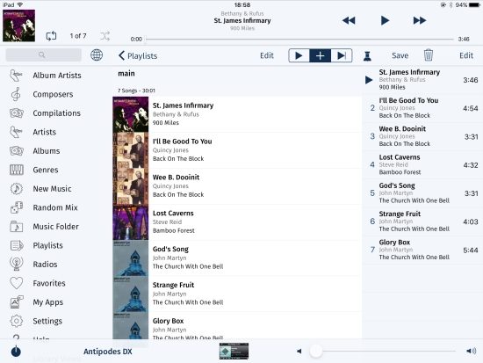Click the Artists icon in sidebar

click(x=17, y=132)
